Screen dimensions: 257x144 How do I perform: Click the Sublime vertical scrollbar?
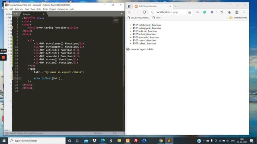123,52
